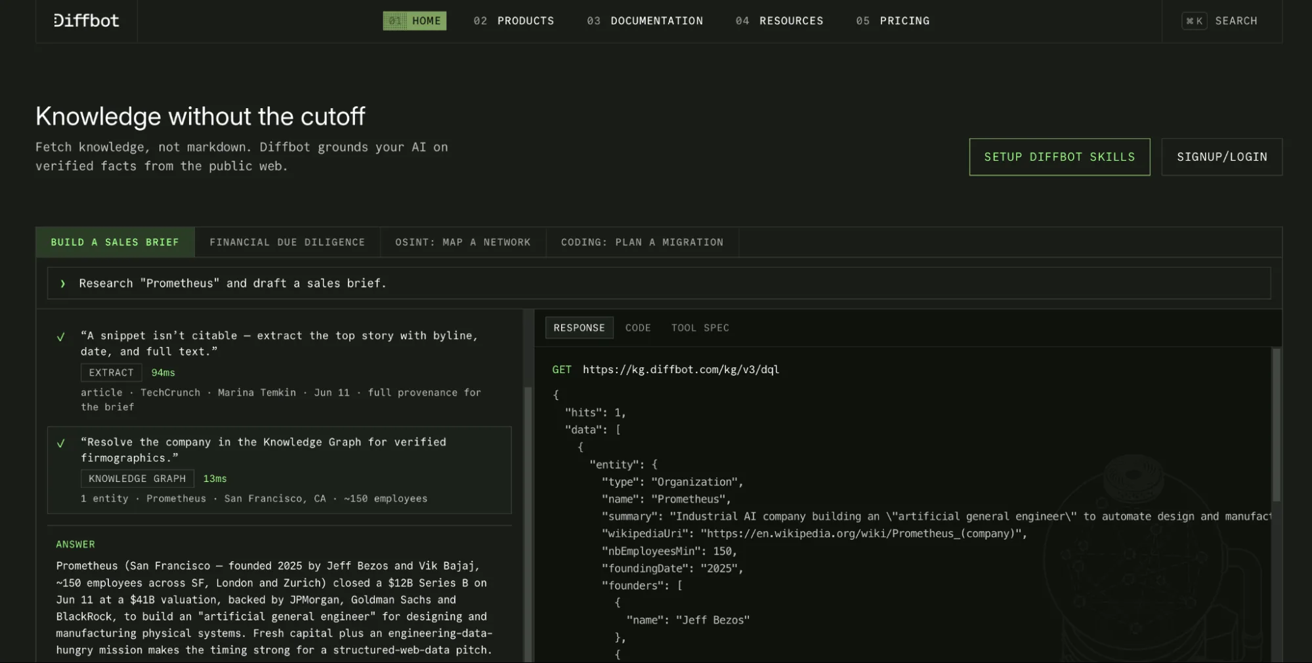This screenshot has height=663, width=1312.
Task: Click the "article · TechCrunch · Marina Temkin" result line
Action: (x=281, y=399)
